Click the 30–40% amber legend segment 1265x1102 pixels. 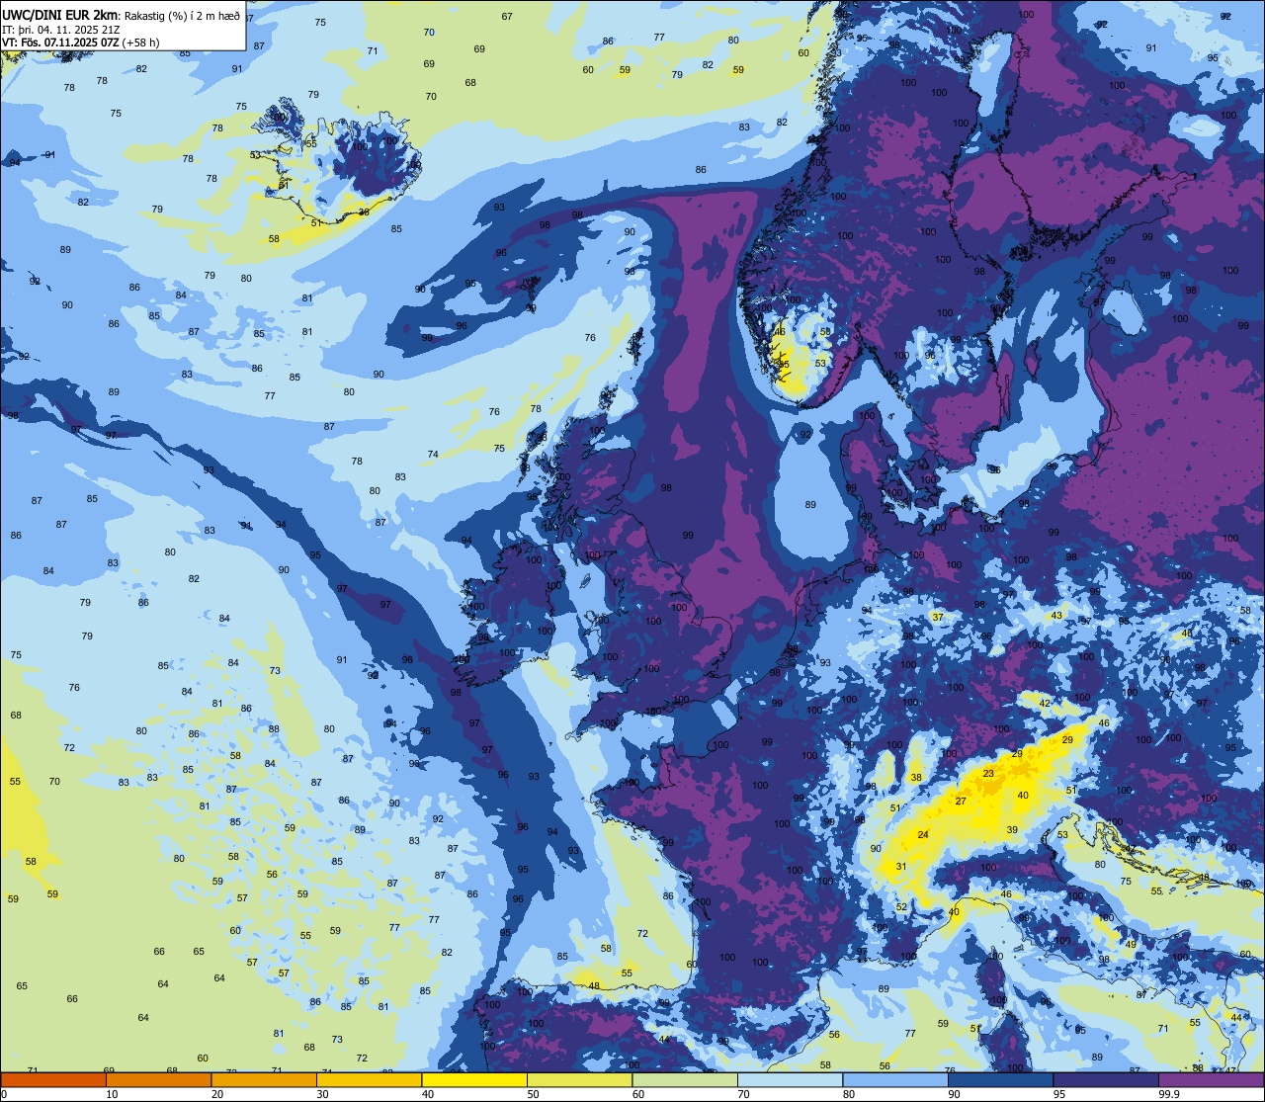tap(369, 1080)
